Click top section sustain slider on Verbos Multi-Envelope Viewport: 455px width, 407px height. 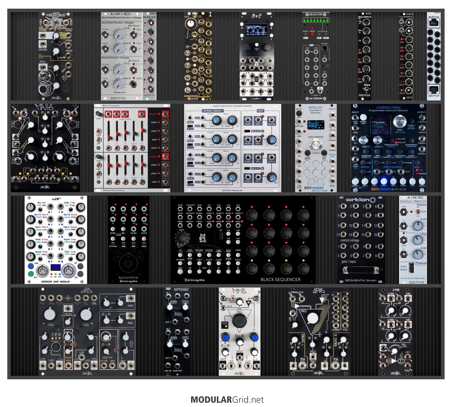[134, 132]
